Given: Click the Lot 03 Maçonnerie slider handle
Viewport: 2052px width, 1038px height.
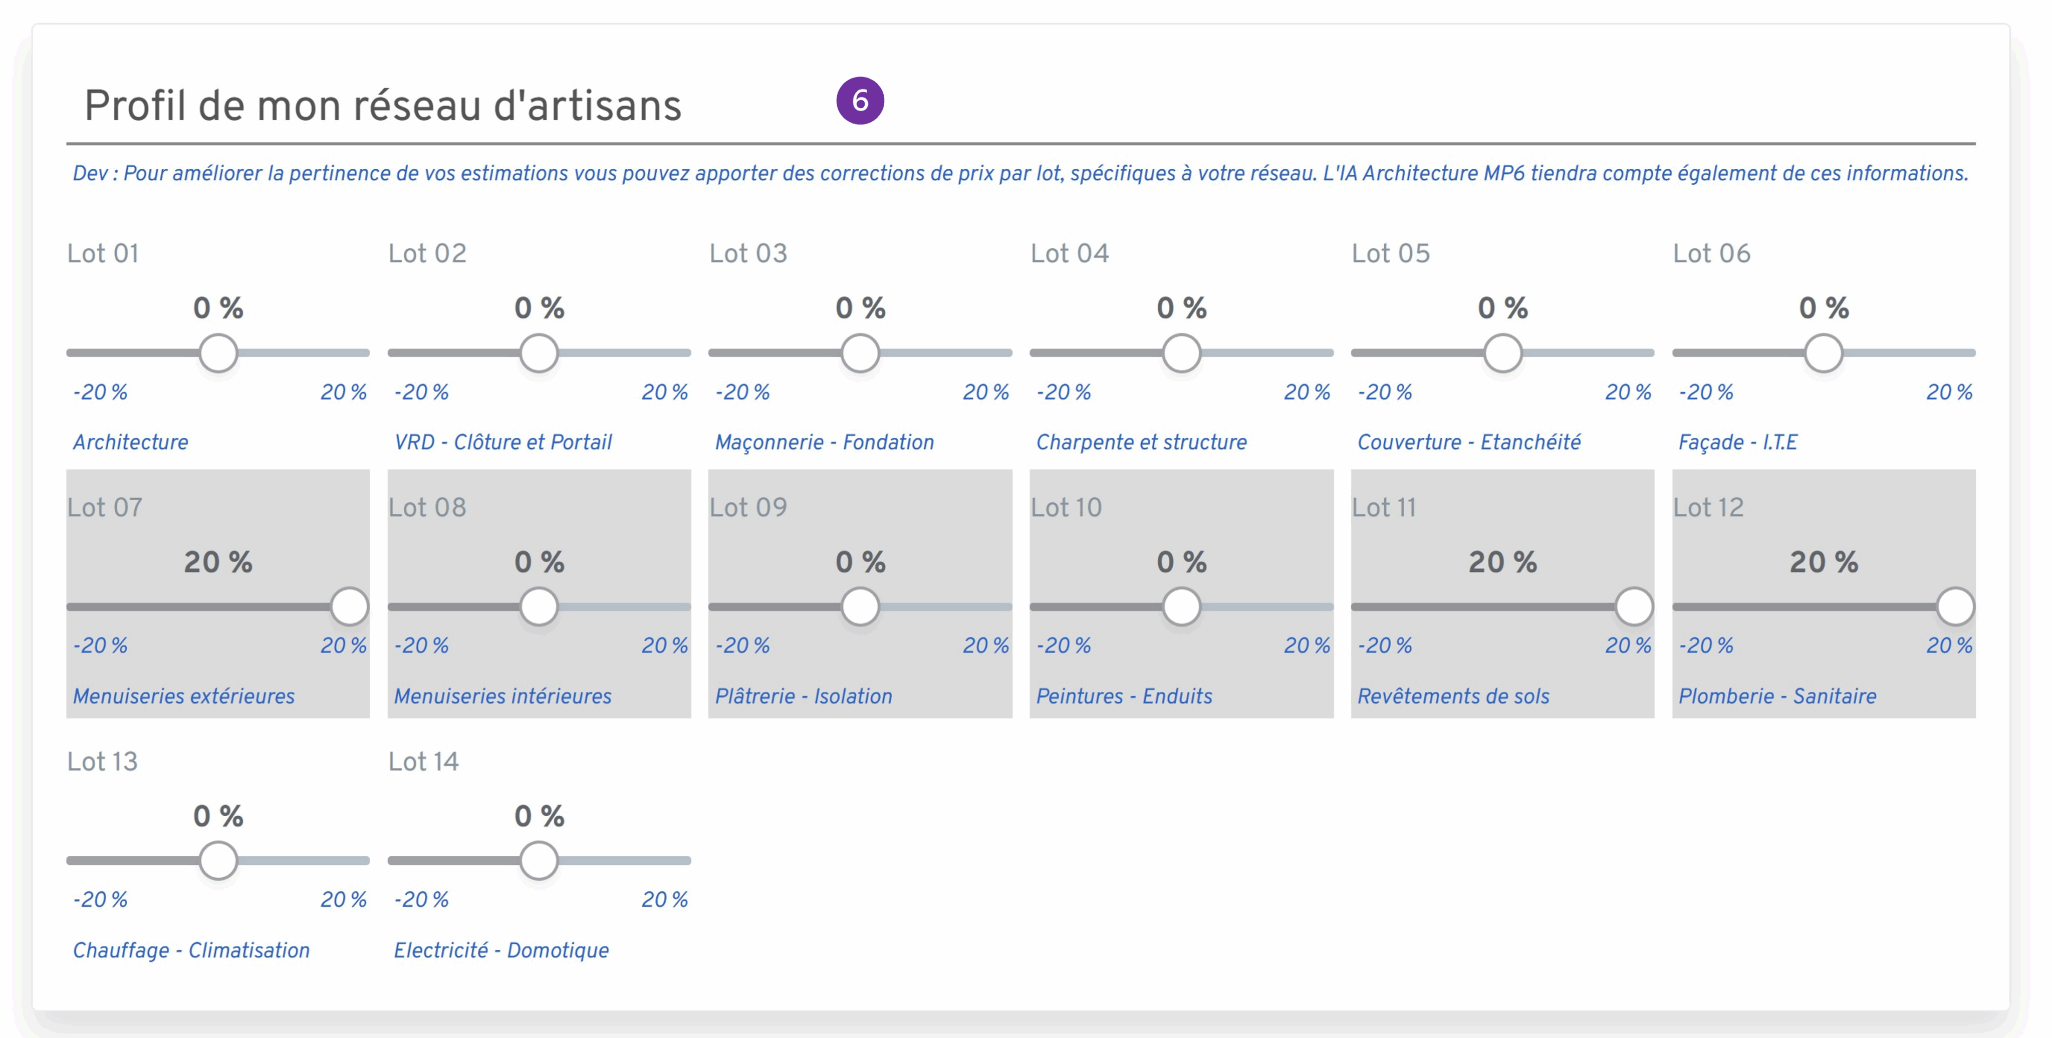Looking at the screenshot, I should pos(860,352).
